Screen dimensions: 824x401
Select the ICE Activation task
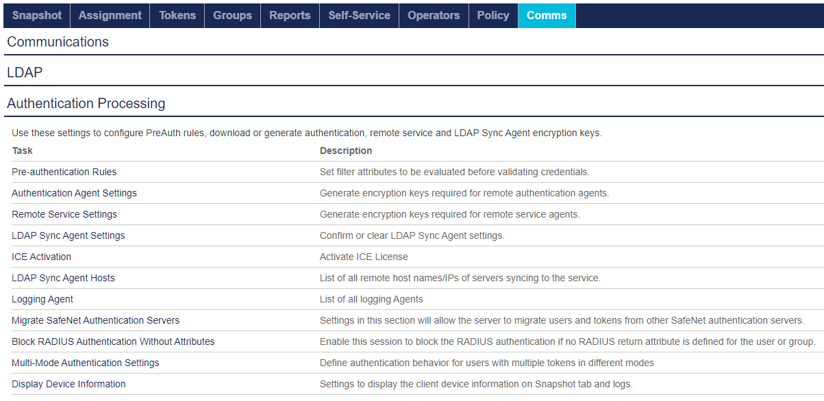point(41,257)
